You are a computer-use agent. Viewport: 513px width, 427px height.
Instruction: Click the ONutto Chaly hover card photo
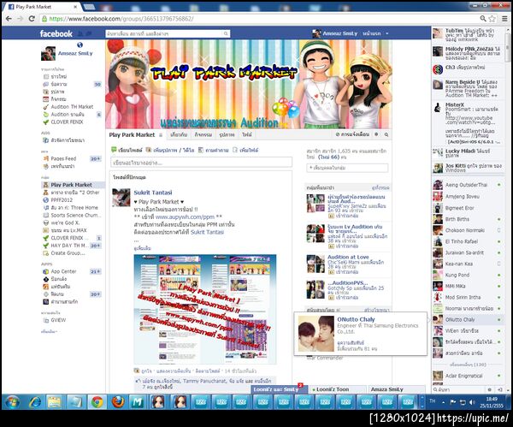pyautogui.click(x=316, y=334)
